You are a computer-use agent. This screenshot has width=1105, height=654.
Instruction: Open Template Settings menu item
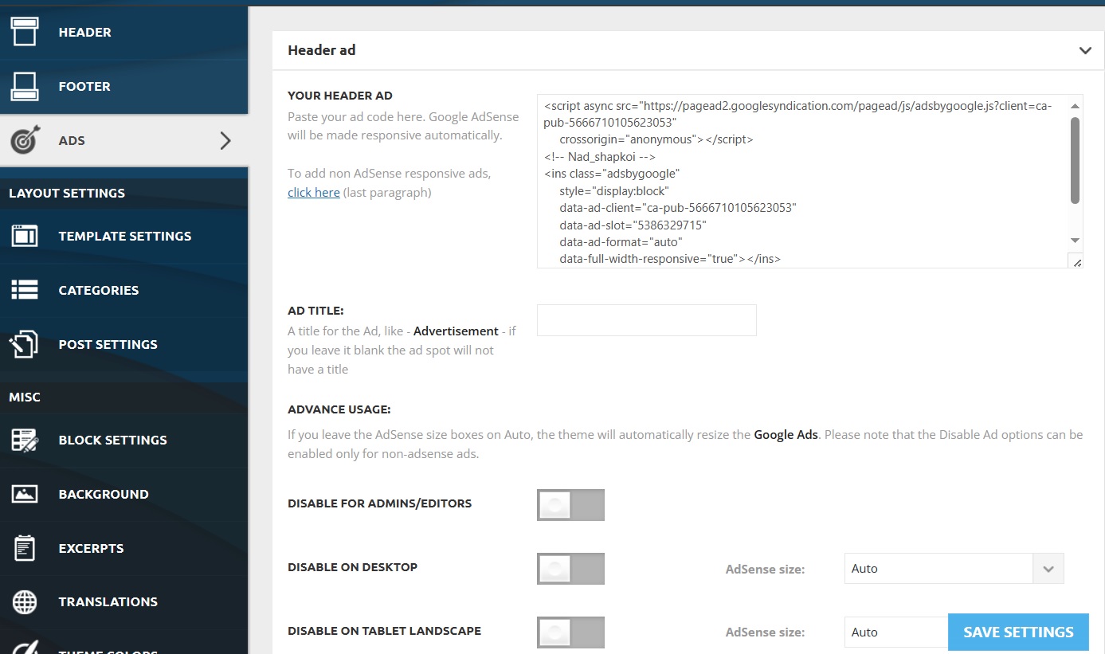point(124,236)
